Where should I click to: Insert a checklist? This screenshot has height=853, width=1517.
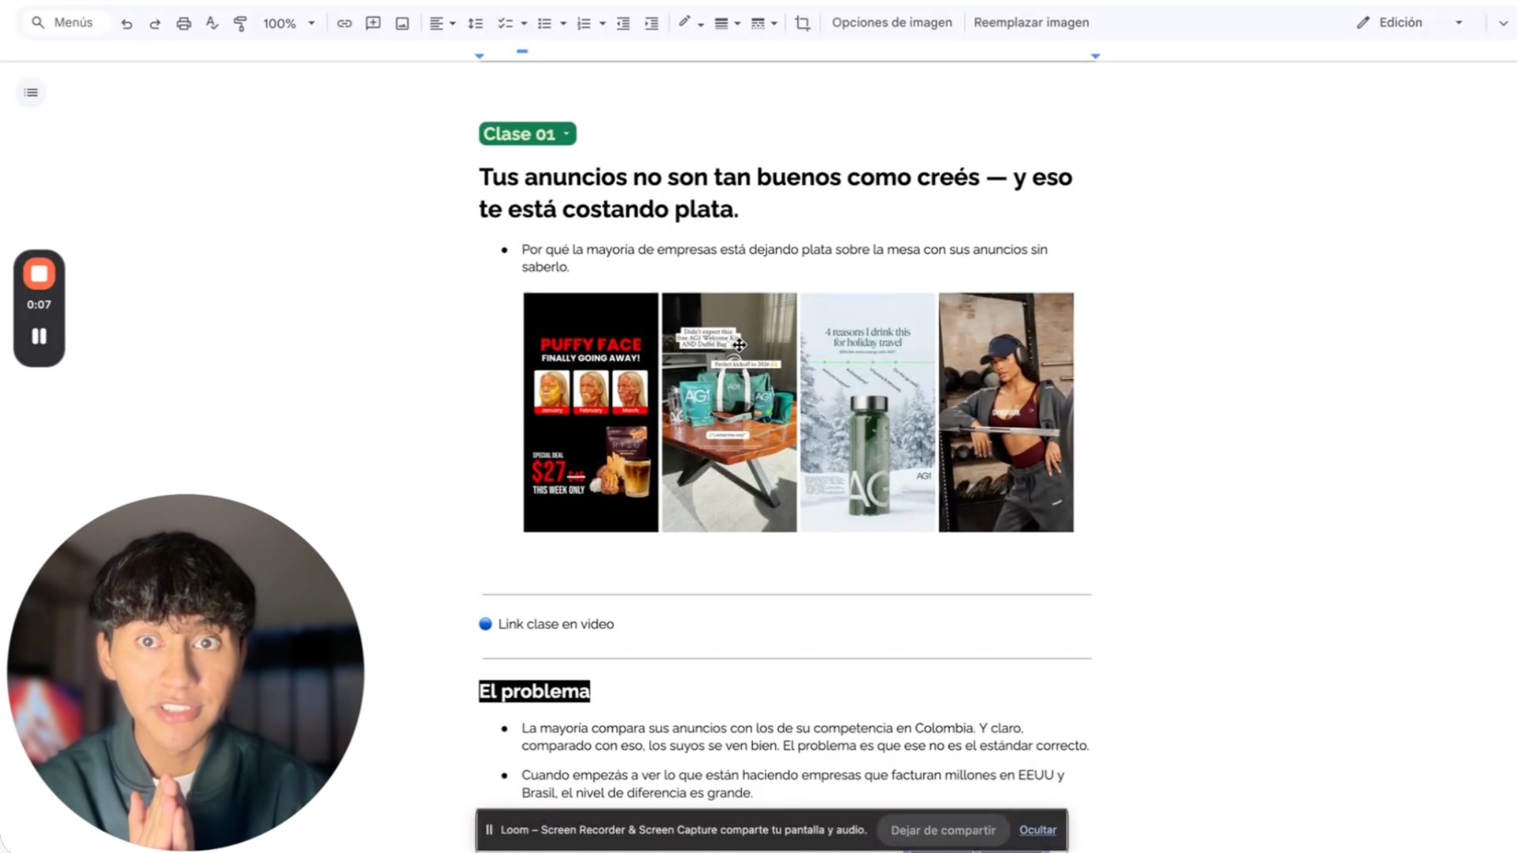506,24
